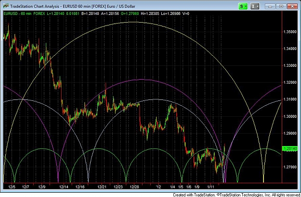The height and width of the screenshot is (197, 301).
Task: Click the high value Hi=1.28385
Action: [x=150, y=13]
